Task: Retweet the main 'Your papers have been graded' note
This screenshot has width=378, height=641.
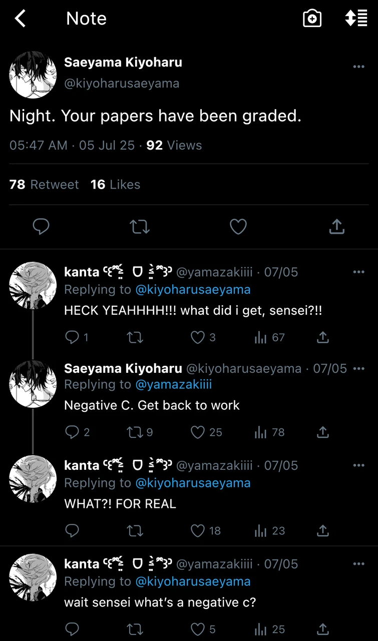Action: tap(139, 227)
